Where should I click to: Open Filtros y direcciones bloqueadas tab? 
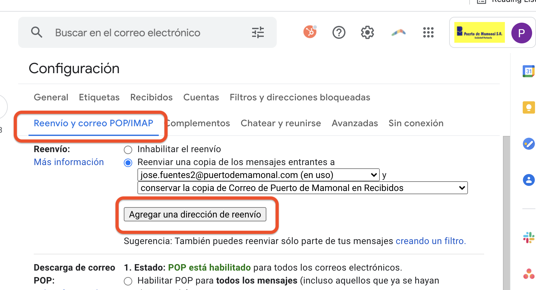click(x=300, y=97)
